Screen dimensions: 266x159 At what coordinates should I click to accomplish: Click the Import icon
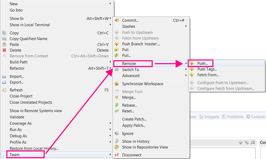[x=4, y=76]
